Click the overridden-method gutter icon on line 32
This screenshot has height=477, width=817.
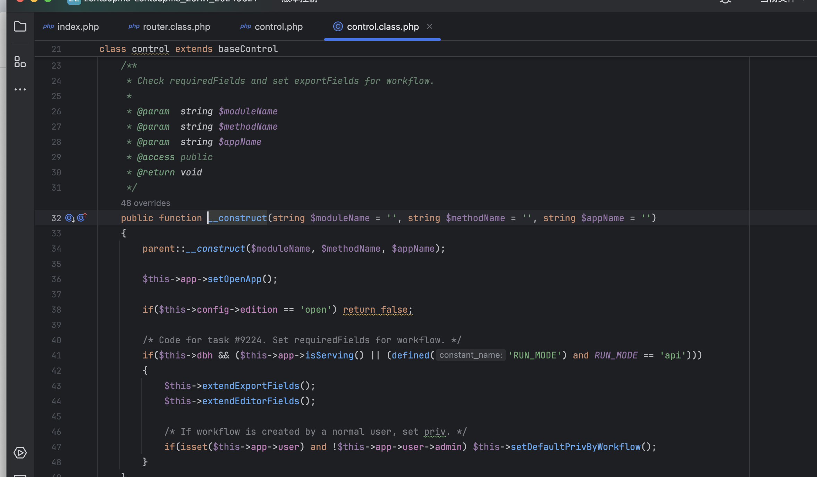coord(70,218)
